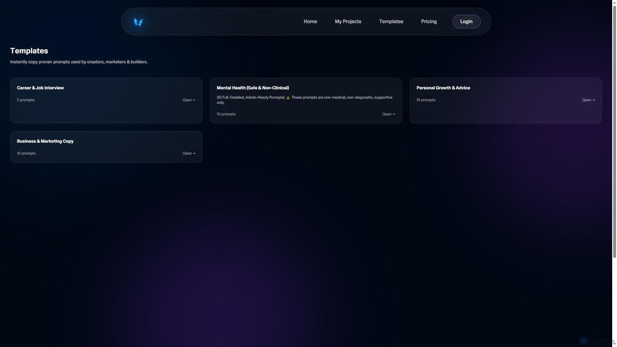Go to Home in navigation bar
The height and width of the screenshot is (347, 617).
coord(310,22)
